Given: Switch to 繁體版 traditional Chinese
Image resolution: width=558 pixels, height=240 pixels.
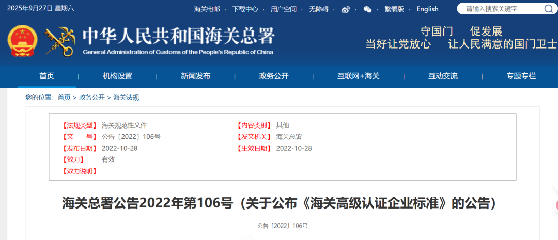Looking at the screenshot, I should pyautogui.click(x=394, y=9).
